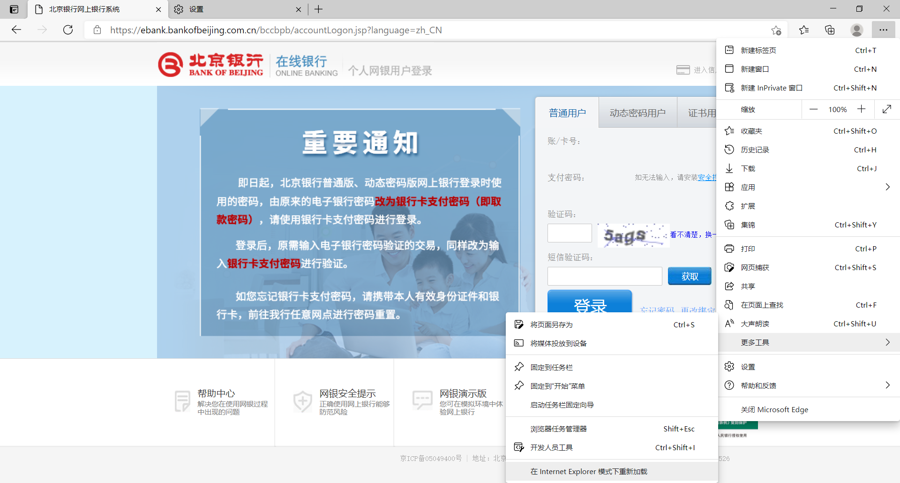Choose 在页面上查找 from the menu
The image size is (900, 483).
pos(808,305)
